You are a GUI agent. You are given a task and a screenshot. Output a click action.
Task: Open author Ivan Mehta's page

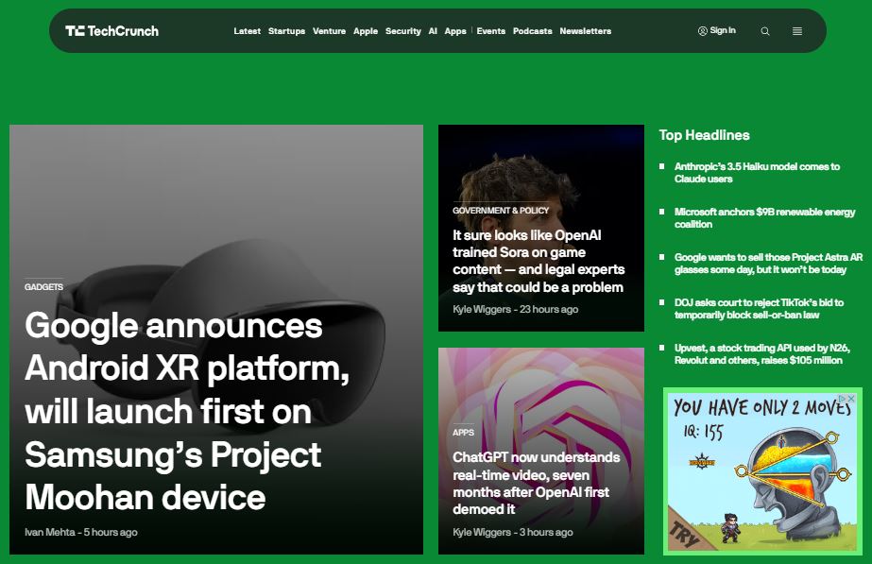tap(49, 532)
